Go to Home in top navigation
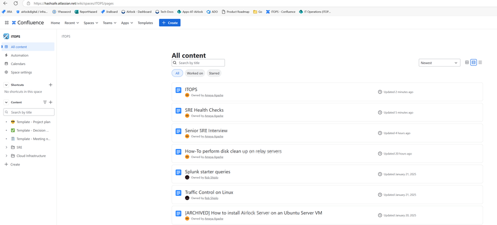This screenshot has height=225, width=497. 55,23
